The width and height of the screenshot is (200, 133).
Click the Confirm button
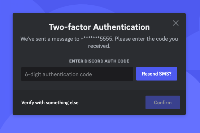pyautogui.click(x=163, y=102)
